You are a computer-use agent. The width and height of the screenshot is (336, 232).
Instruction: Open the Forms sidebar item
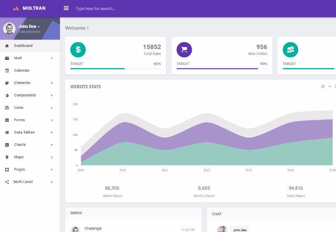[x=19, y=120]
